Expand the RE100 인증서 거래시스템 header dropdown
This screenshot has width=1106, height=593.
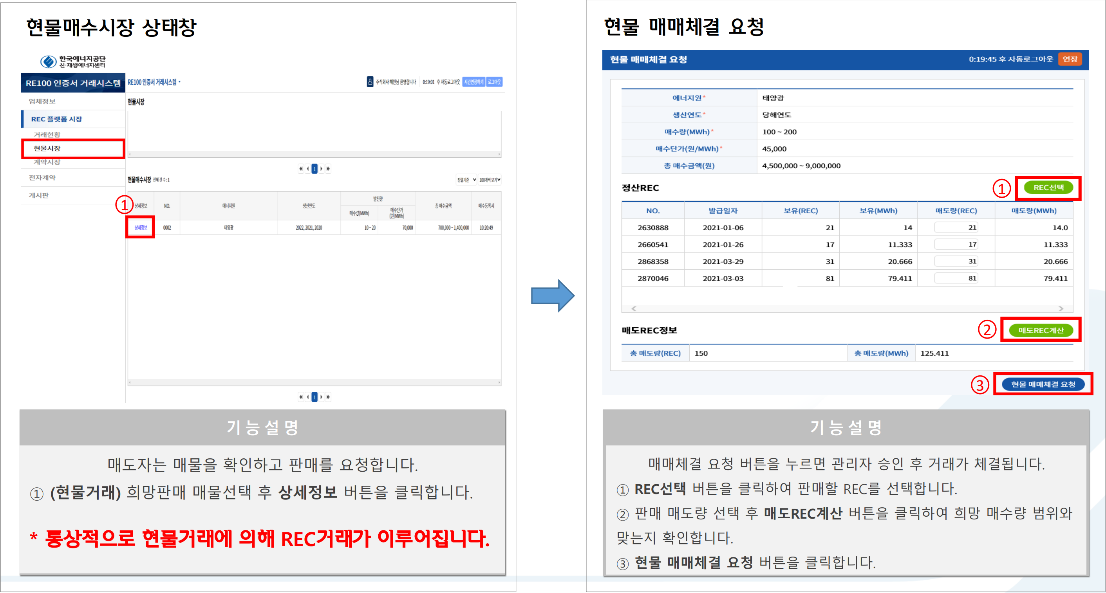[x=154, y=82]
